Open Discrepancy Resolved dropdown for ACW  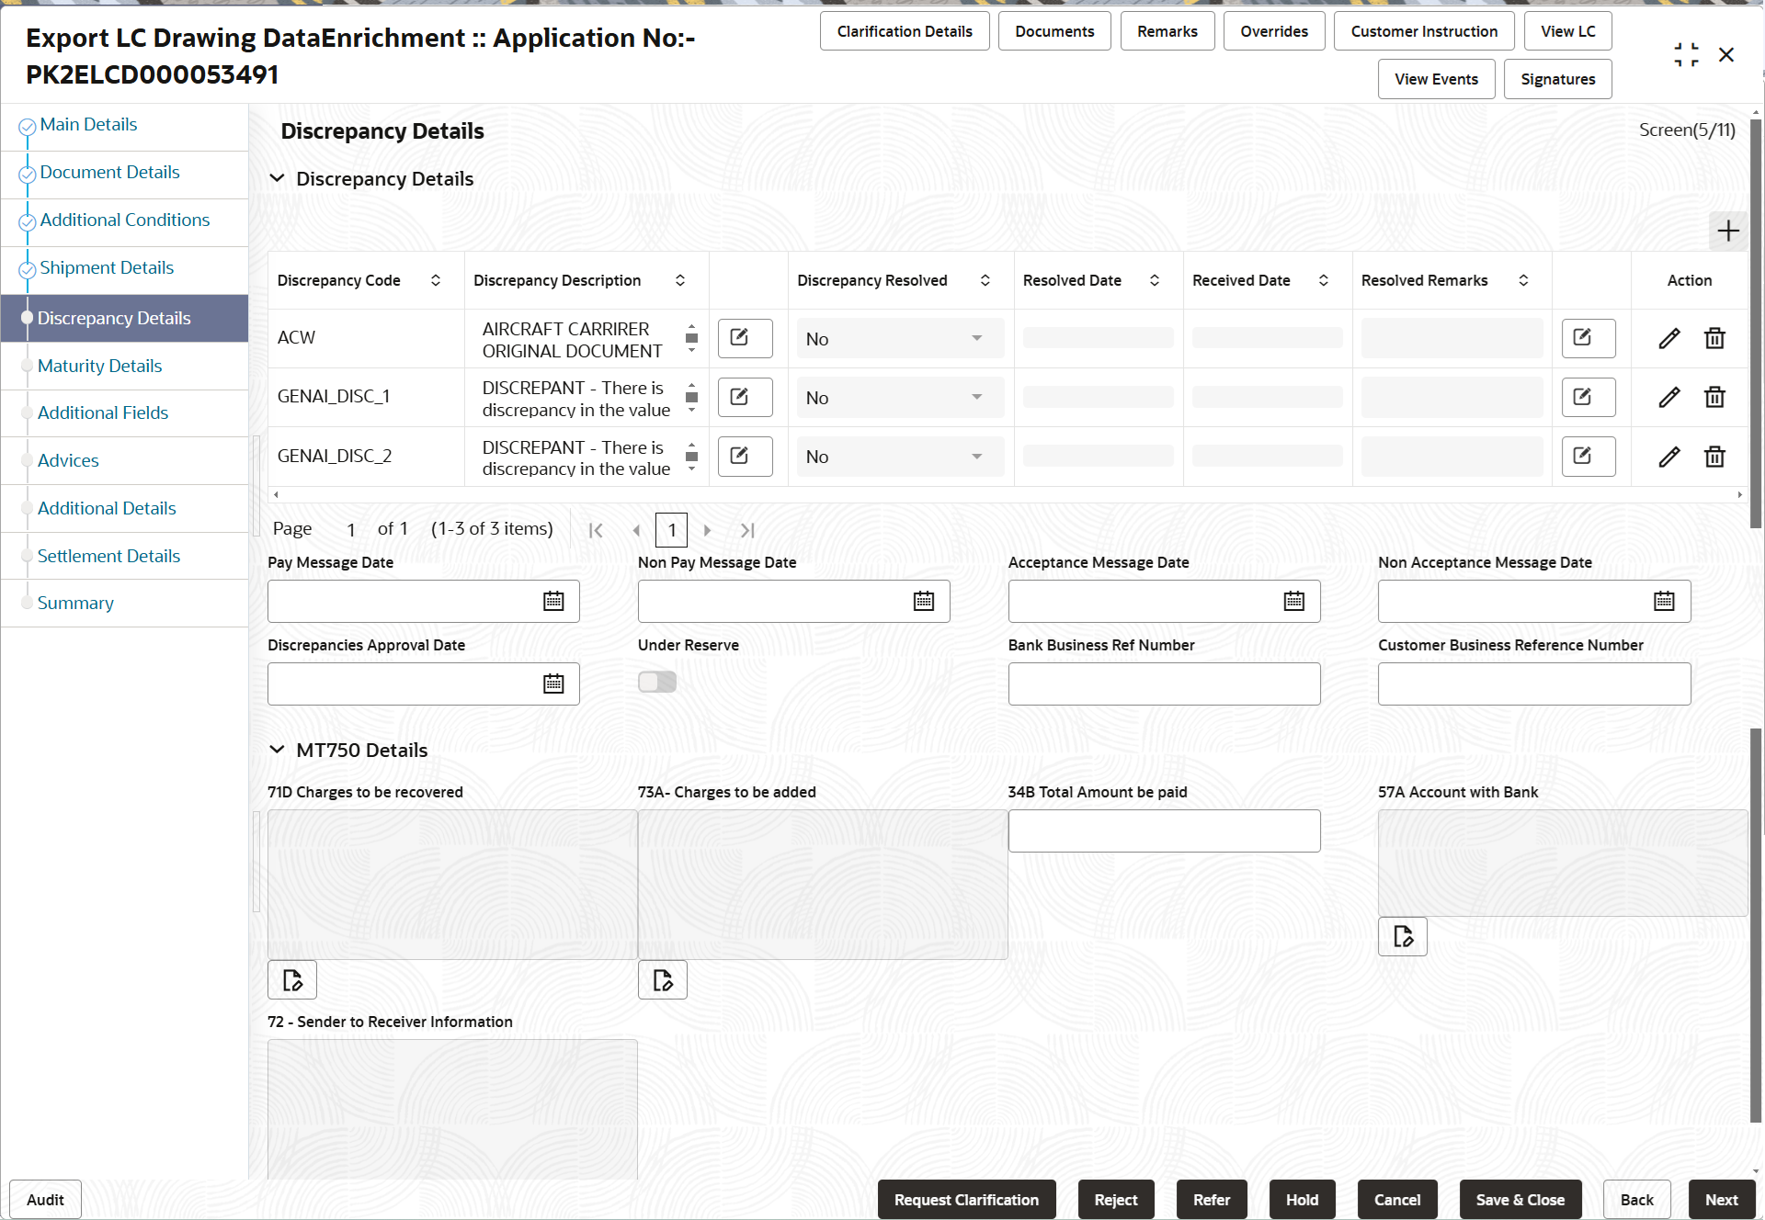(900, 339)
